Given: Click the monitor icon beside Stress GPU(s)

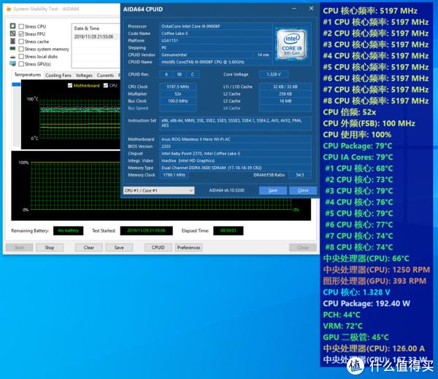Looking at the screenshot, I should pyautogui.click(x=12, y=63).
